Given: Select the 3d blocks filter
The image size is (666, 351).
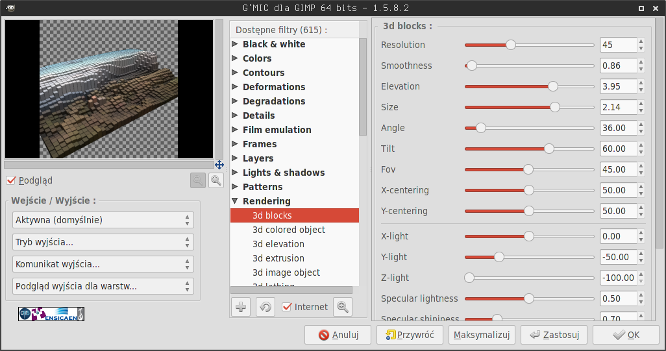Looking at the screenshot, I should pyautogui.click(x=295, y=215).
